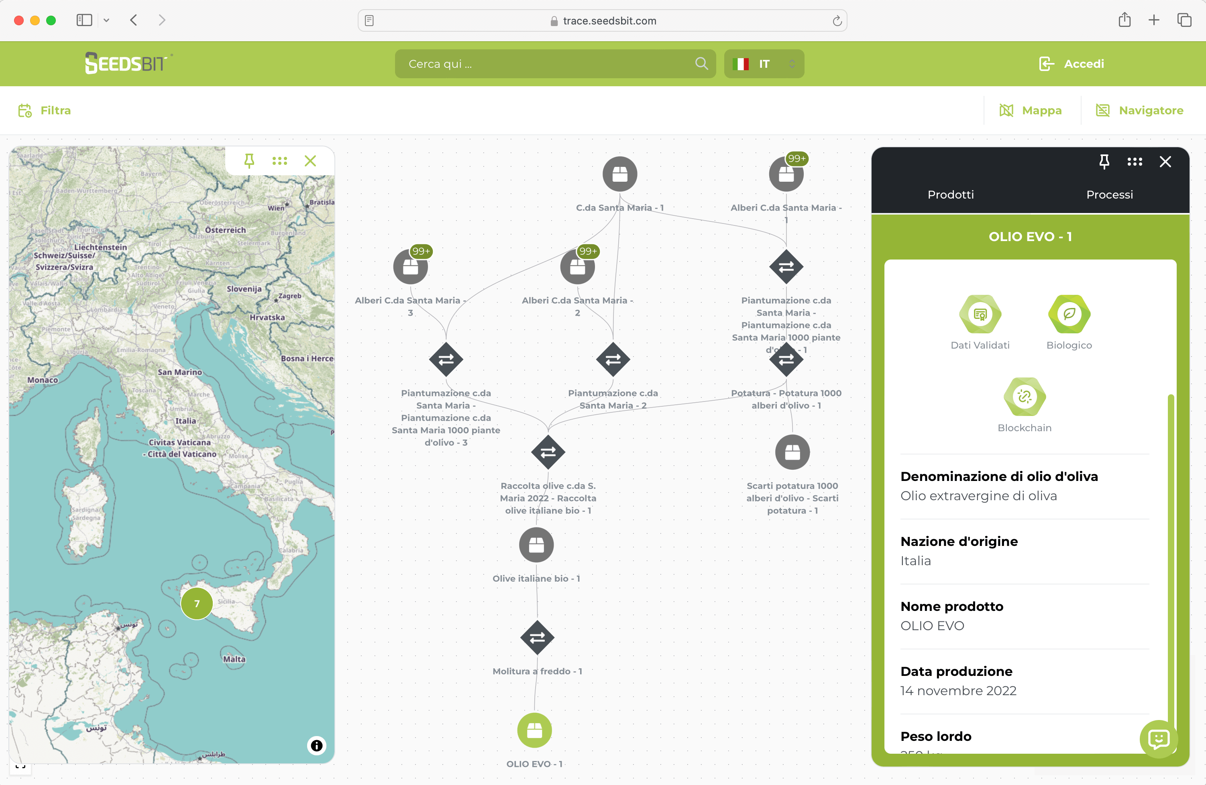Viewport: 1206px width, 785px height.
Task: Click the Biologico badge icon
Action: 1069,314
